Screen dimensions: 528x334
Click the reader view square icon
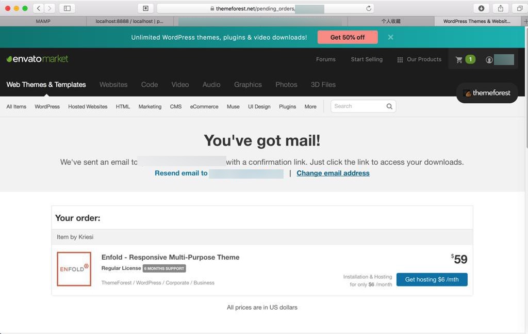coord(145,8)
